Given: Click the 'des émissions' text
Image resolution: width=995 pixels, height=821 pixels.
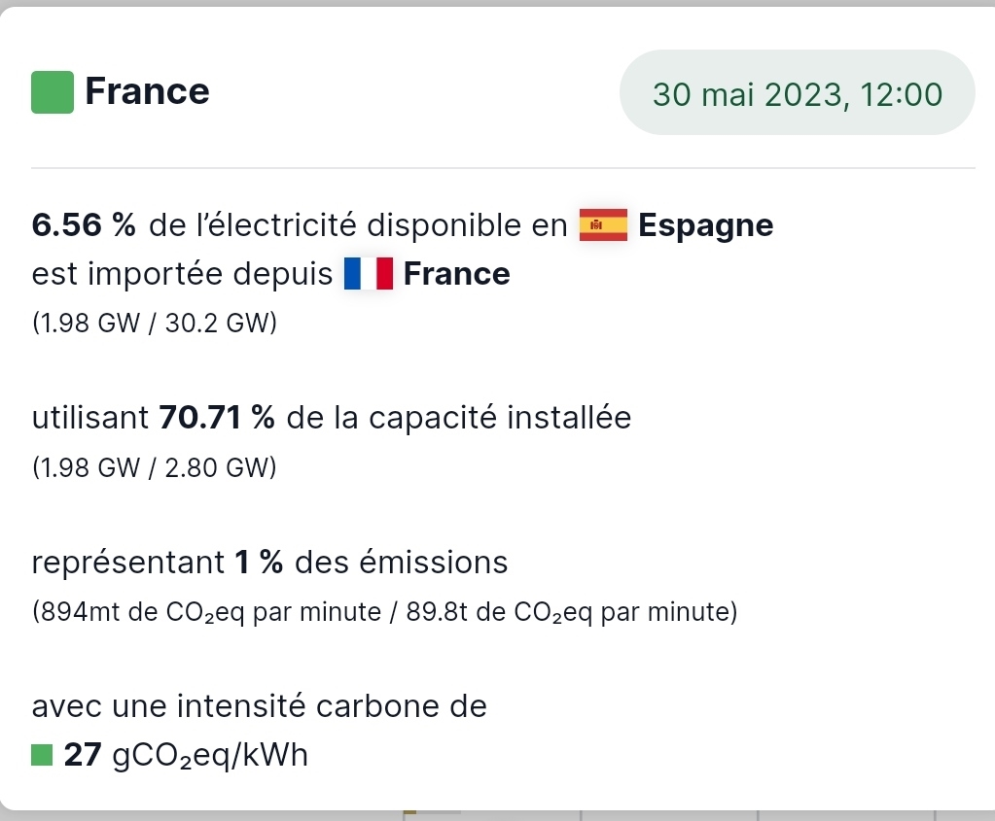Looking at the screenshot, I should pos(401,562).
